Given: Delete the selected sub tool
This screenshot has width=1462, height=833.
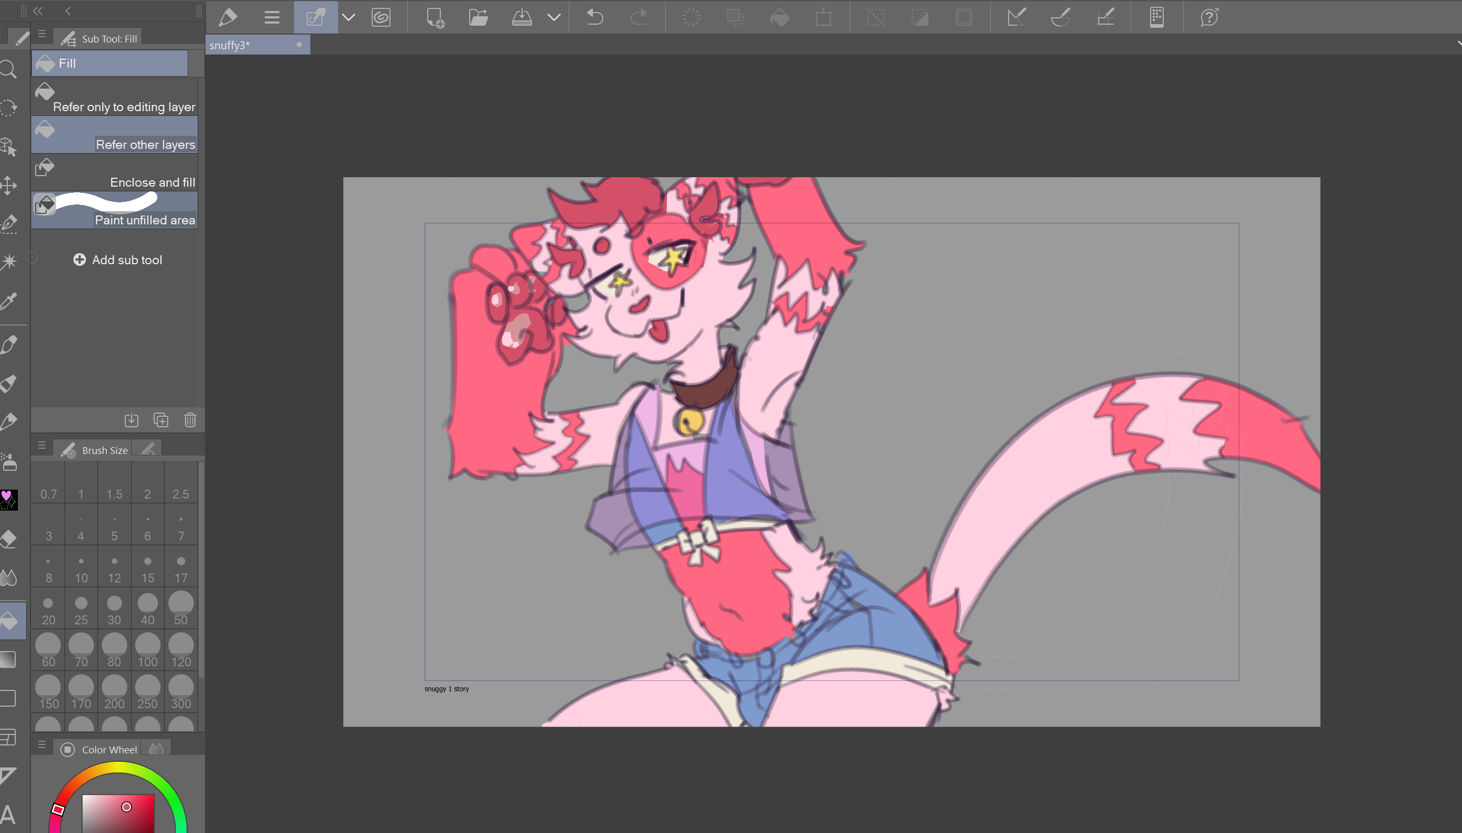Looking at the screenshot, I should 190,420.
